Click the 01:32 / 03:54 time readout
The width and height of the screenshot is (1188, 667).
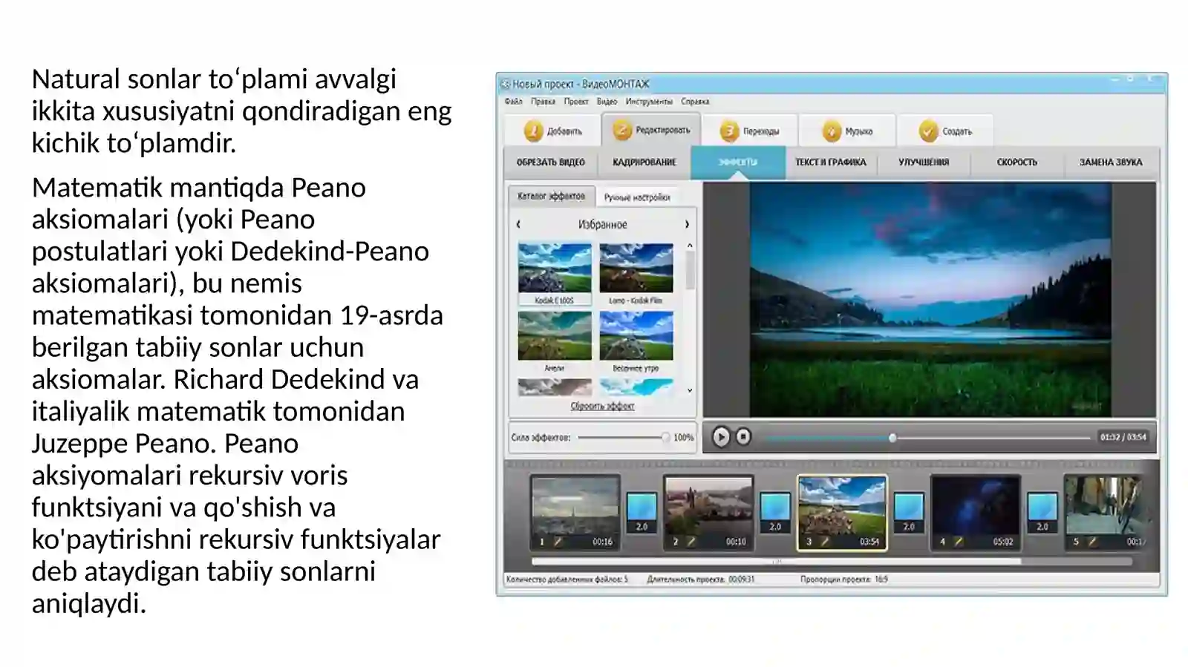pos(1123,437)
